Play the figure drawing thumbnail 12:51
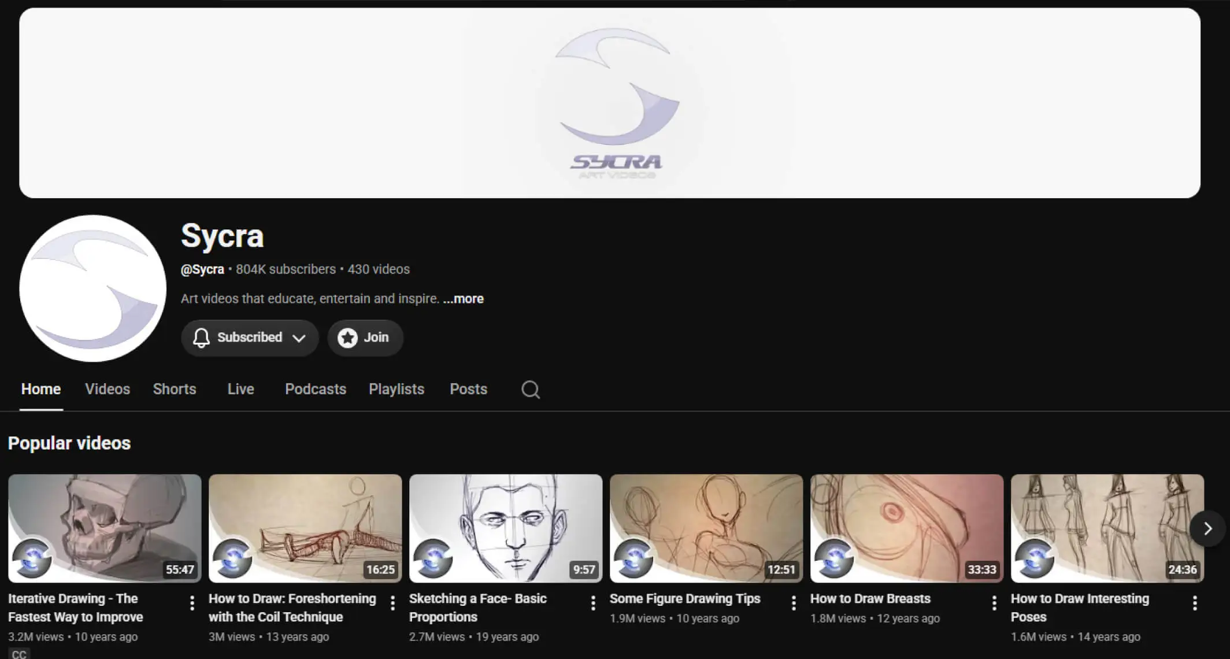The height and width of the screenshot is (659, 1230). 706,528
